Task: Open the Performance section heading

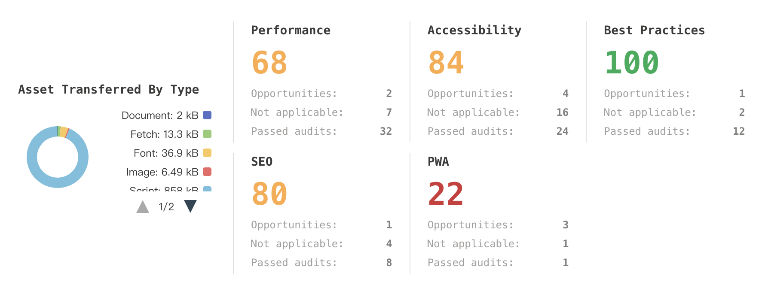Action: tap(291, 30)
